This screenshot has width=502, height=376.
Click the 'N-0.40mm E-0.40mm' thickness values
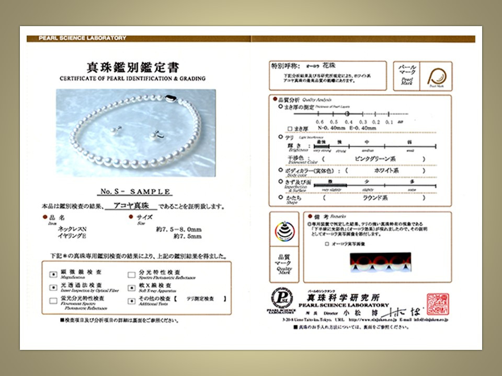pyautogui.click(x=347, y=128)
